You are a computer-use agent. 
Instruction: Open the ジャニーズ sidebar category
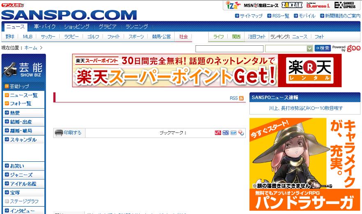tap(21, 174)
